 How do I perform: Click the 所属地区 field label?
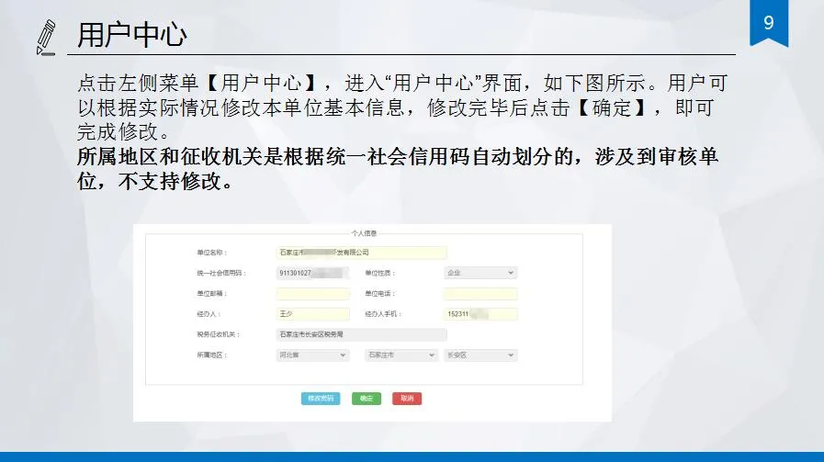(210, 355)
